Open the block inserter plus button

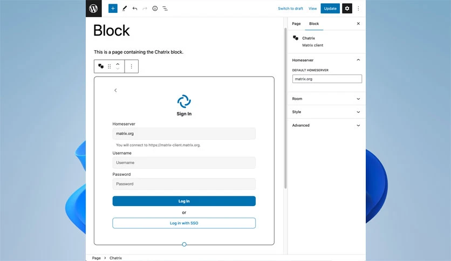click(x=113, y=8)
